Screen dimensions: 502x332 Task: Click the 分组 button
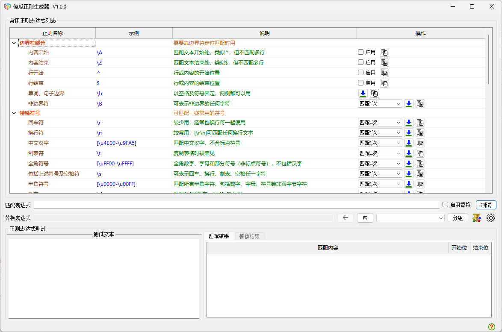click(458, 218)
